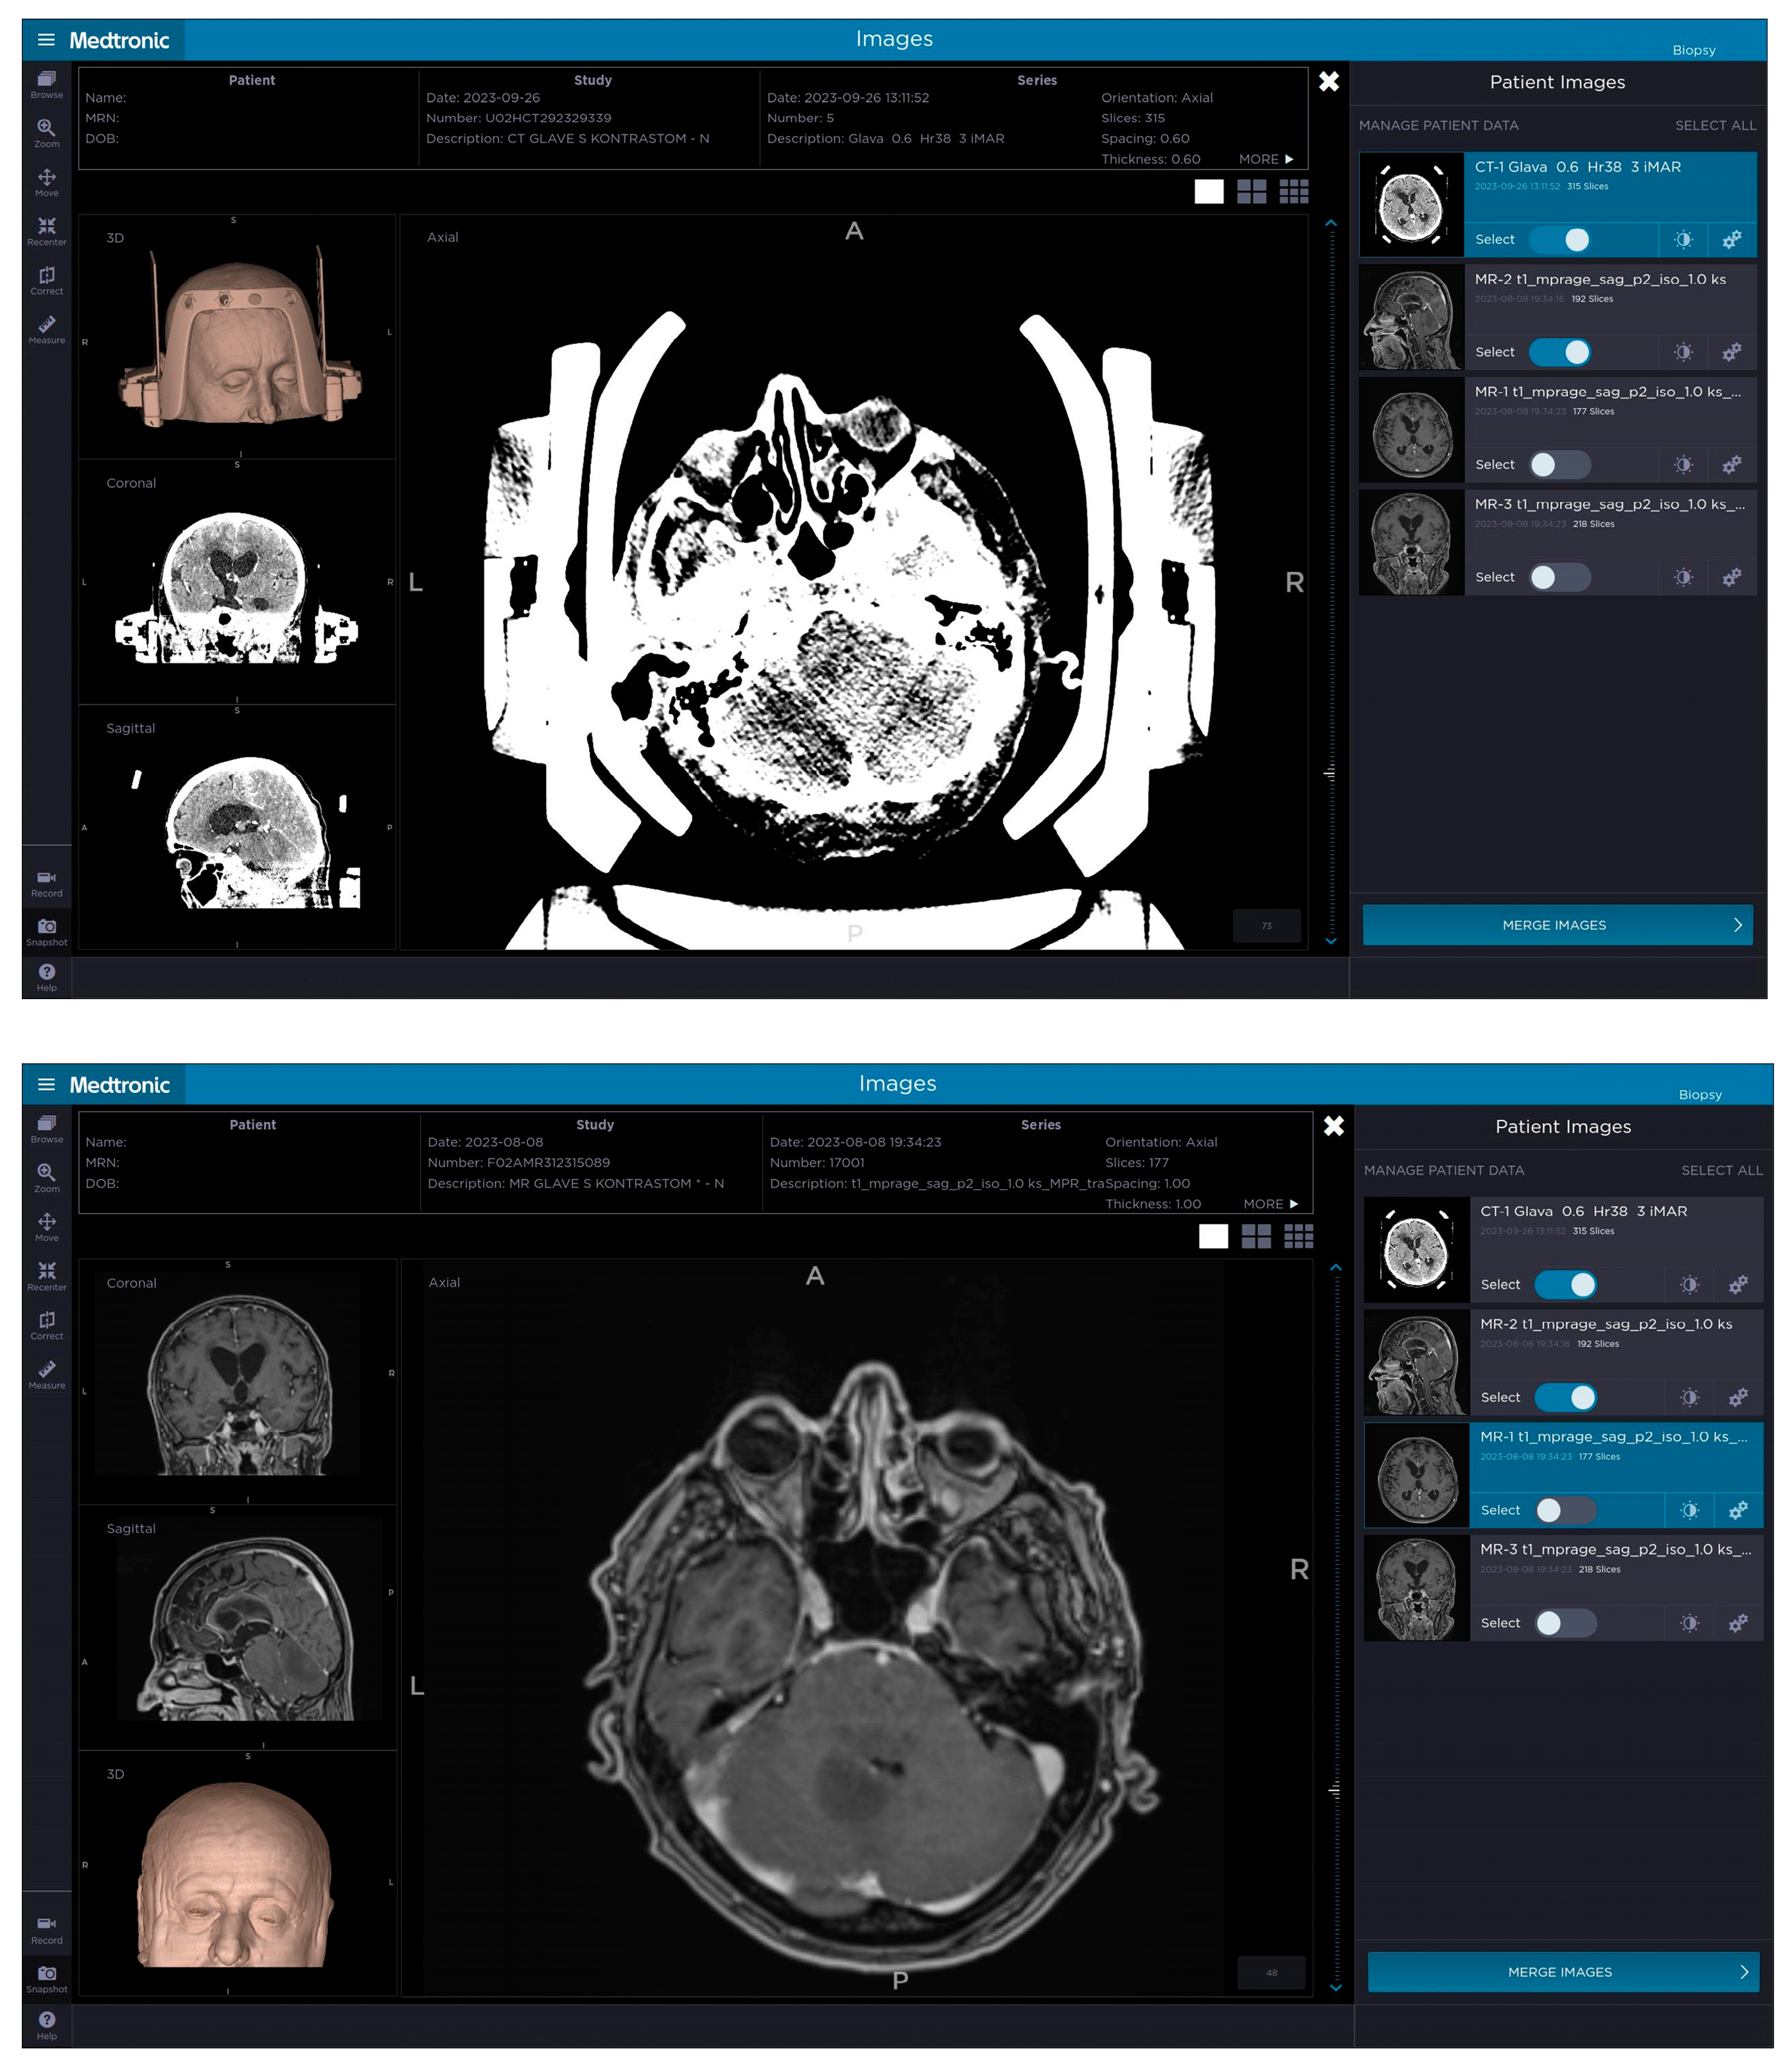This screenshot has height=2067, width=1792.
Task: Disable Select switch for CT-1 in the bottom window
Action: click(x=1565, y=1284)
